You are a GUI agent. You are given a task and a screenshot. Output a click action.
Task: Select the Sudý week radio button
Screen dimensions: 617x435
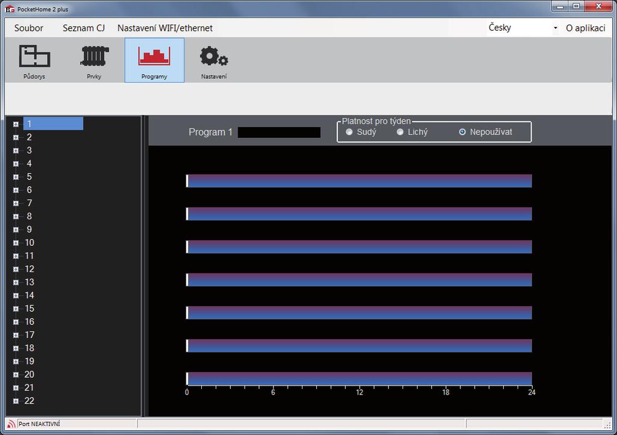point(349,132)
